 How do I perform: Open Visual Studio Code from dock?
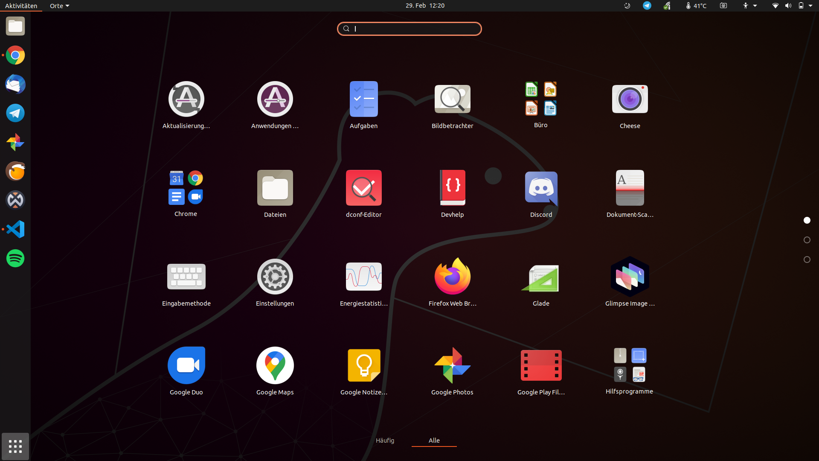tap(15, 229)
